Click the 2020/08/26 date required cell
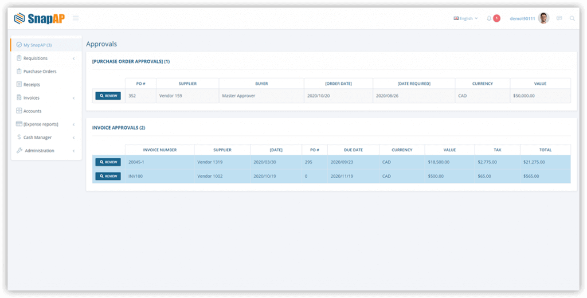Image resolution: width=587 pixels, height=298 pixels. click(x=414, y=96)
